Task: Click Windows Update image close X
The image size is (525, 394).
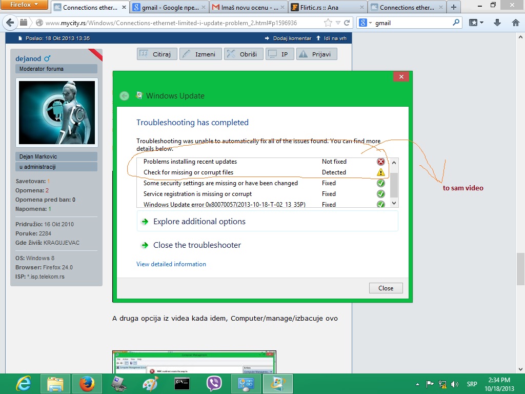Action: (x=401, y=77)
